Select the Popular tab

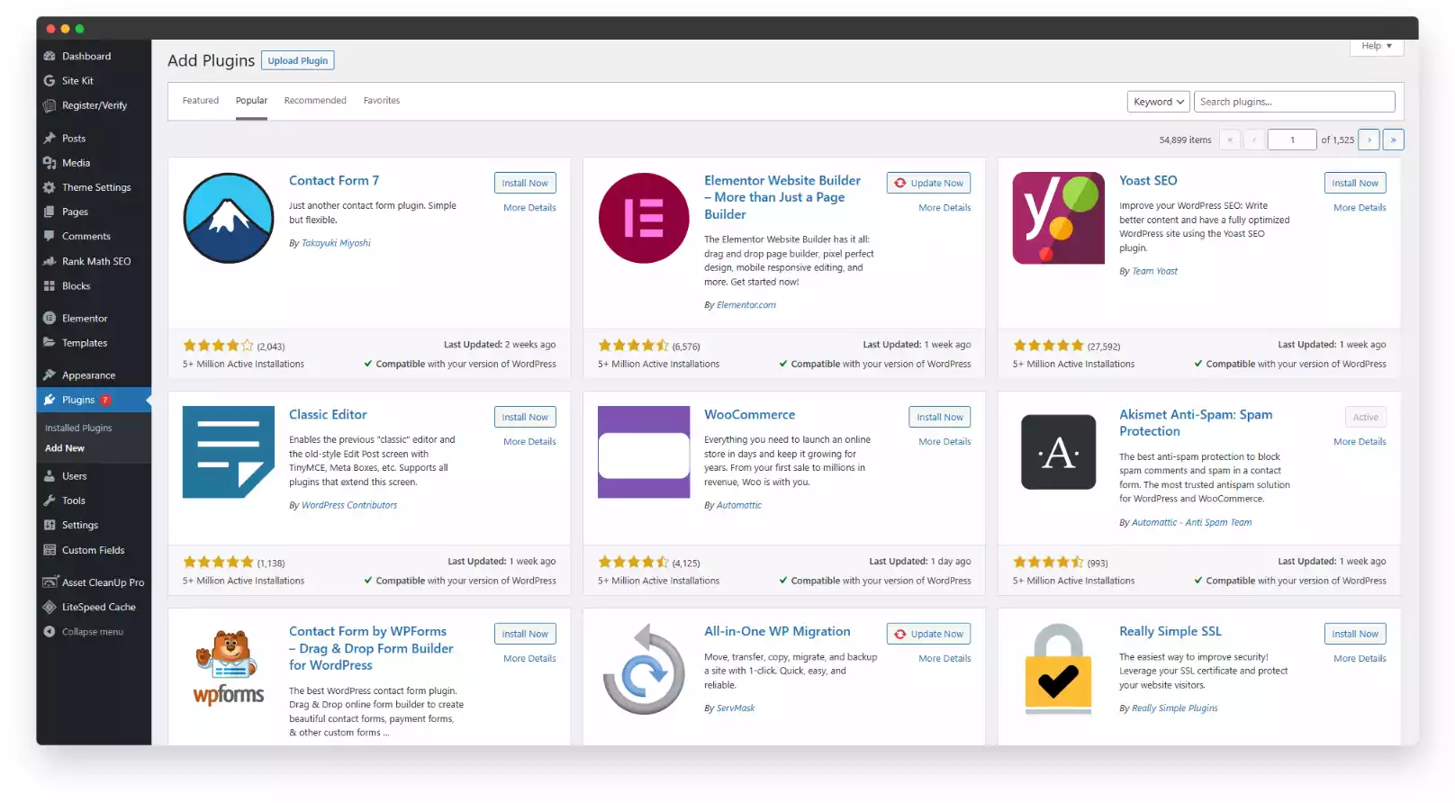point(251,101)
